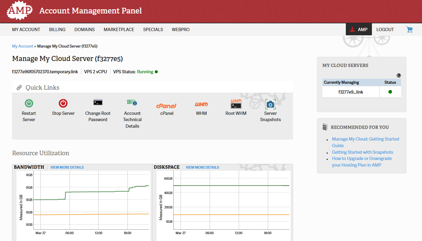422x241 pixels.
Task: Click the Root WHM label
Action: tap(236, 113)
